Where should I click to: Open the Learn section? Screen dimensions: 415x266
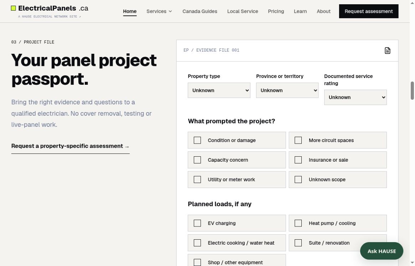pyautogui.click(x=300, y=11)
